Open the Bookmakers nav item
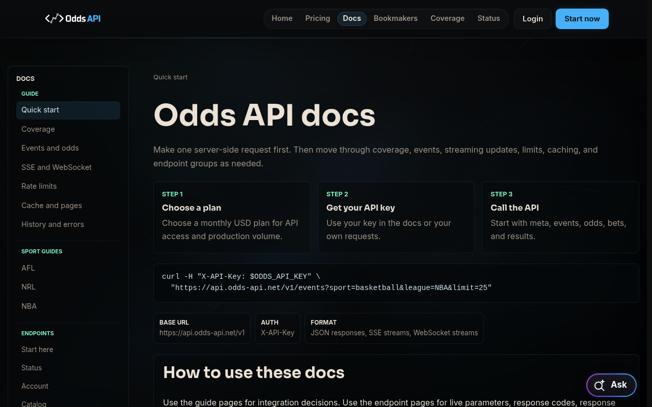The width and height of the screenshot is (652, 407). click(396, 18)
